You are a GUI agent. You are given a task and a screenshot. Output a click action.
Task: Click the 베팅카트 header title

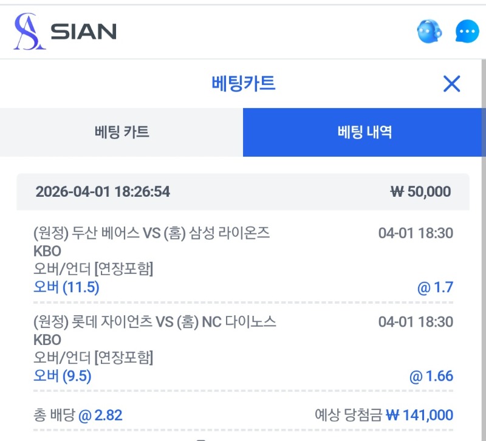pos(243,83)
